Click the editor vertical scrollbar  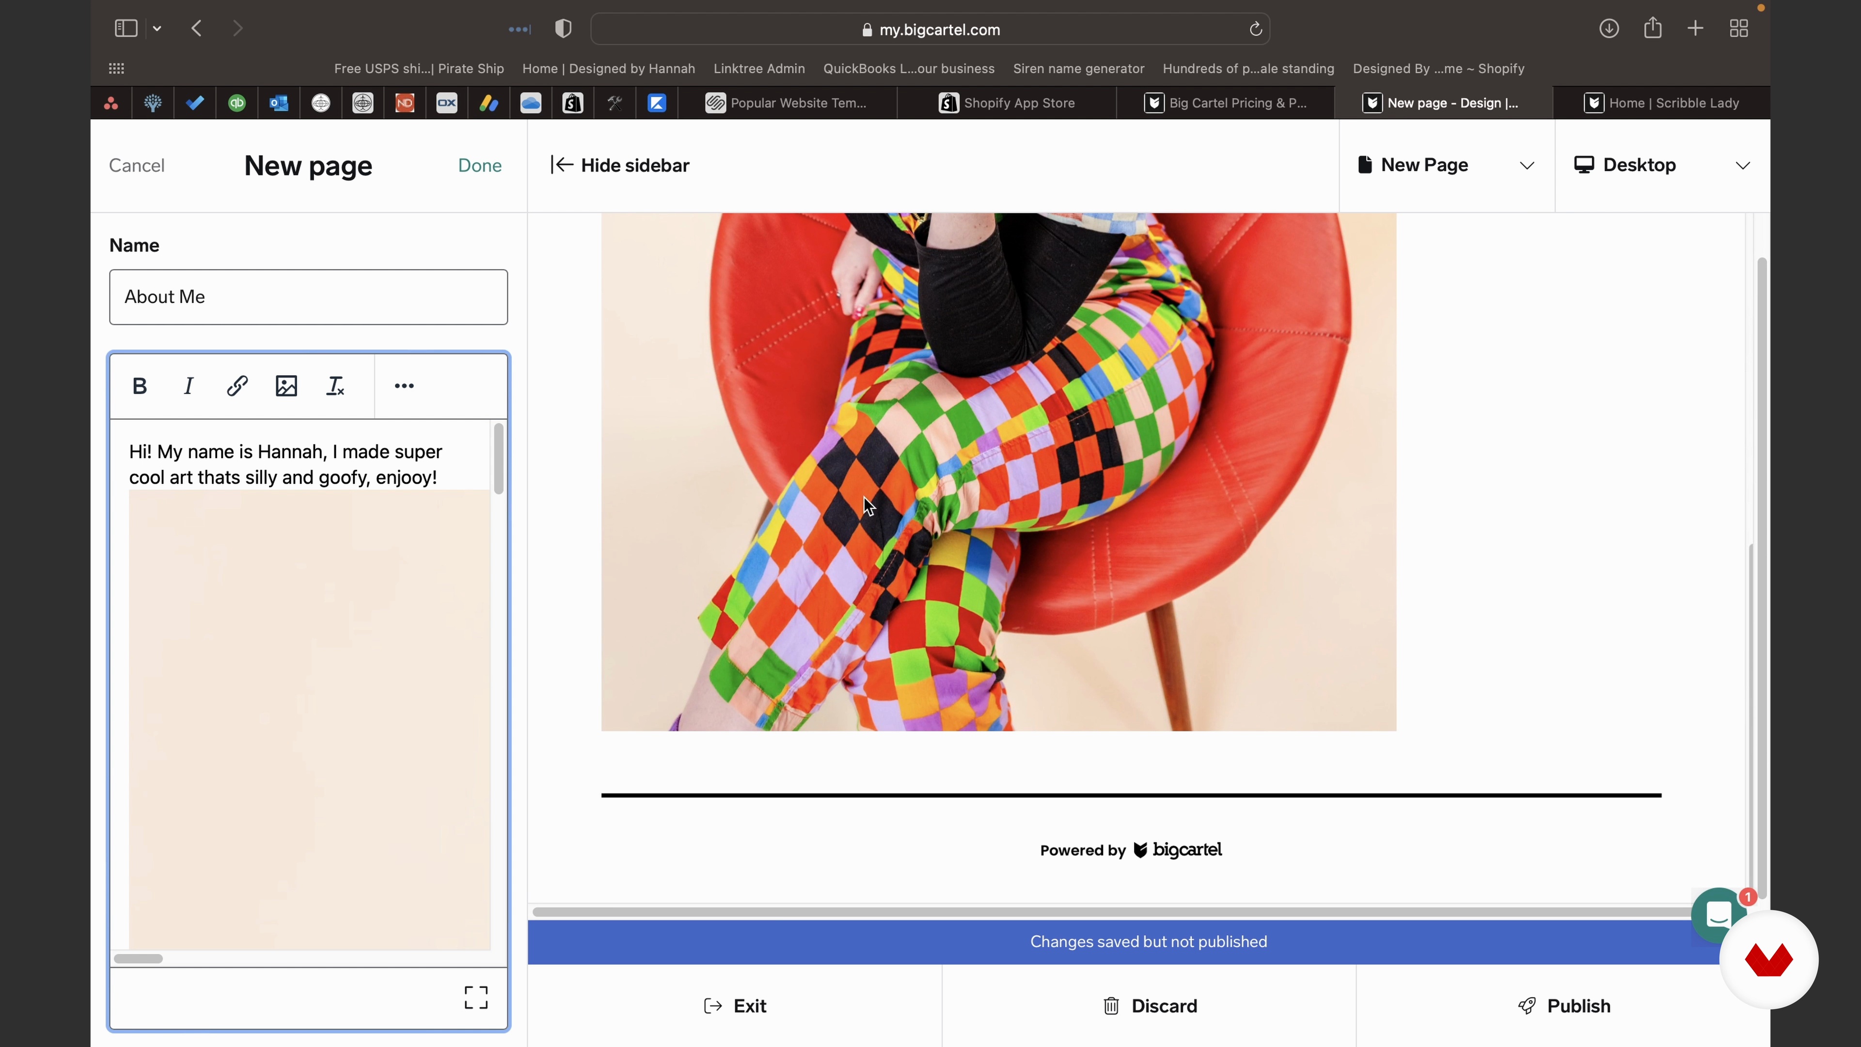tap(499, 460)
